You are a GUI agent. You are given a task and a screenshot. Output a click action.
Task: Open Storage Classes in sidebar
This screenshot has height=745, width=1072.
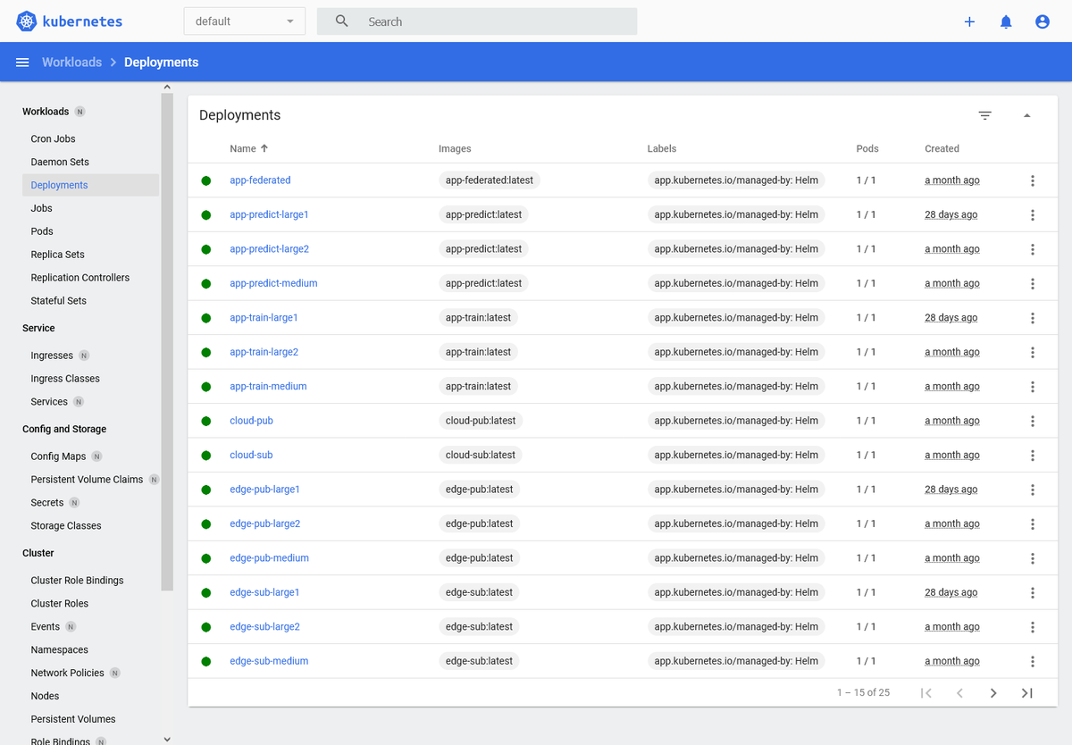pyautogui.click(x=66, y=526)
